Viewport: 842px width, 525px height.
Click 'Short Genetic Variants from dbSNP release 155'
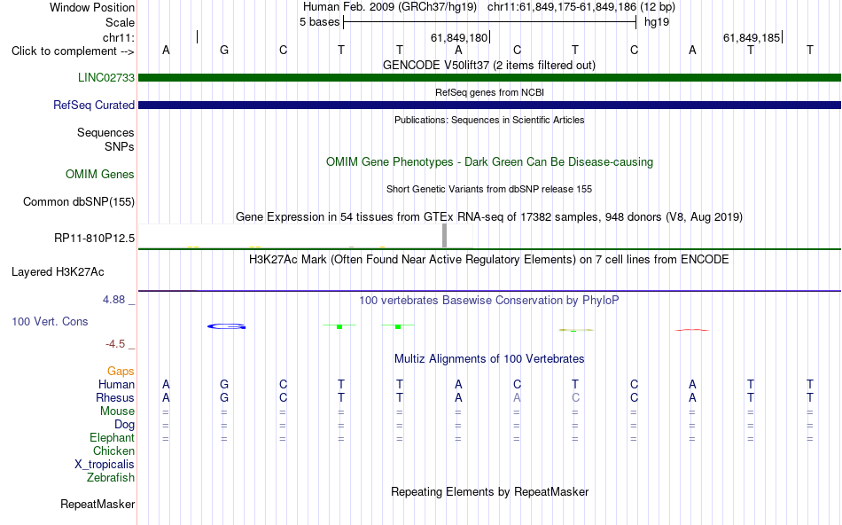(x=489, y=189)
